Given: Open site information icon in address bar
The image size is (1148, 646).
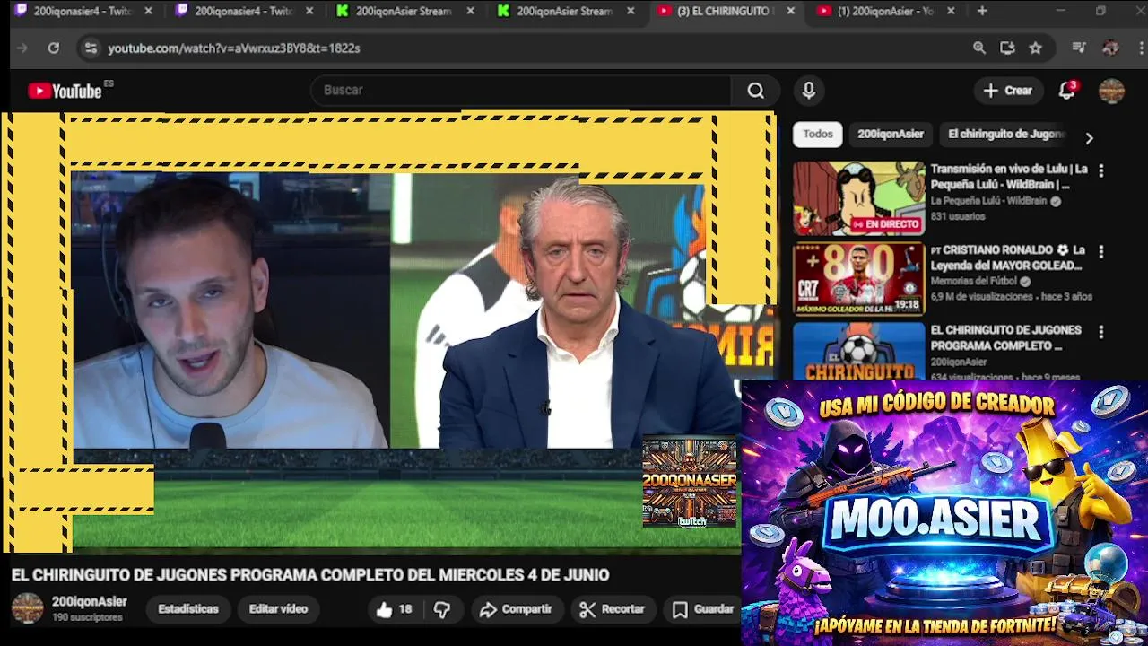Looking at the screenshot, I should (91, 48).
